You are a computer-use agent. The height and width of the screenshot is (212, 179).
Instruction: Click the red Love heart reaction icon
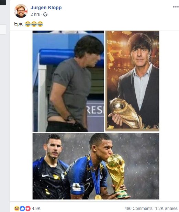[x=28, y=208]
